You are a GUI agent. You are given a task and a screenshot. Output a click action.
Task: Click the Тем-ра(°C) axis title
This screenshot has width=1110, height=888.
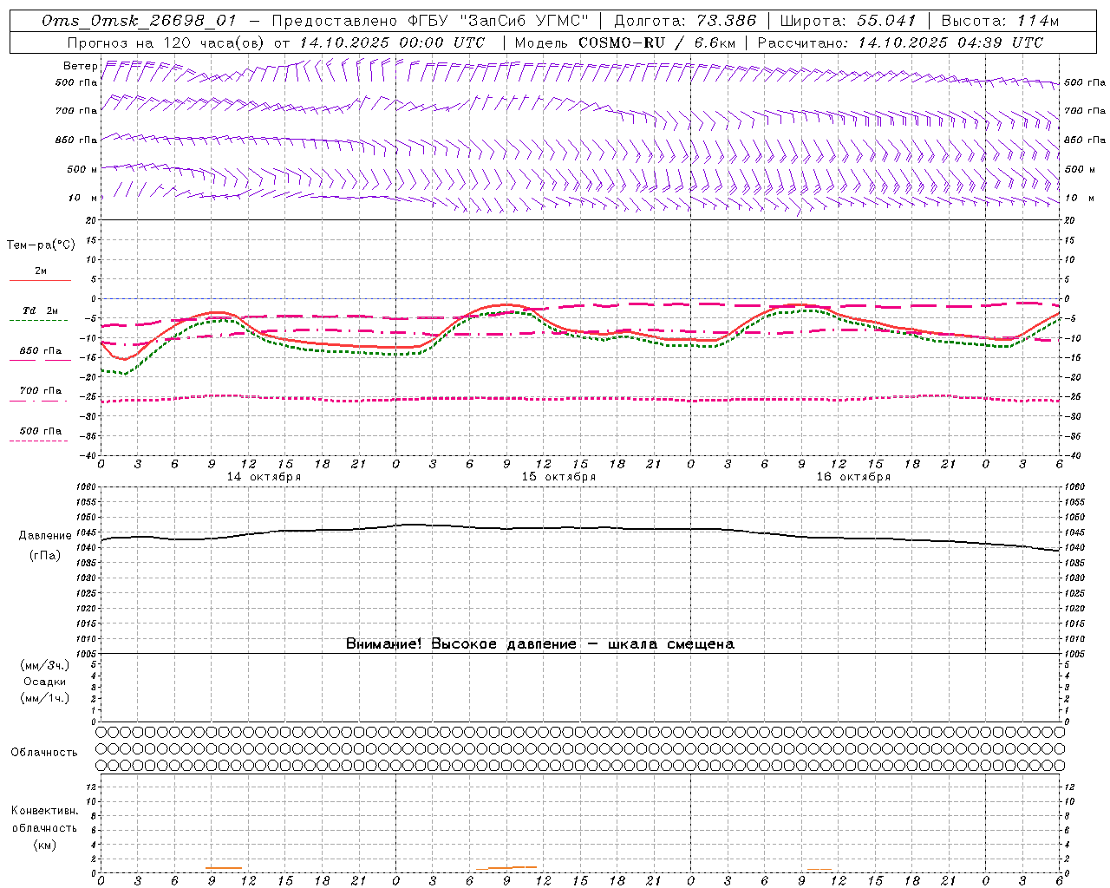(41, 245)
